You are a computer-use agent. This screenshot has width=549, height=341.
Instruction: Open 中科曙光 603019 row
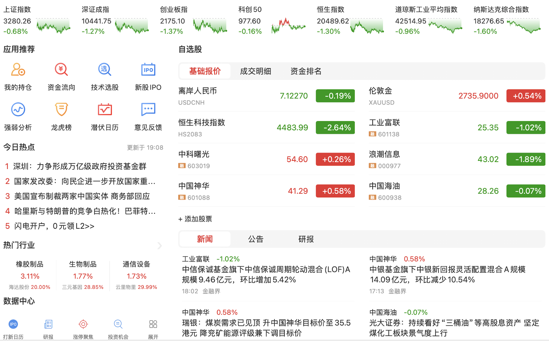266,159
